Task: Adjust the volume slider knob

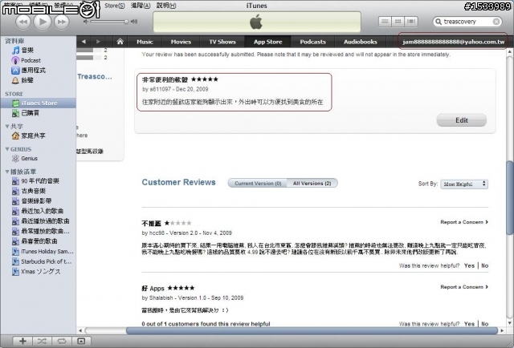Action: pos(126,22)
